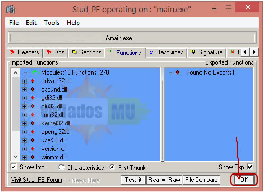263x192 pixels.
Task: Select the advapi32.dll module name
Action: 57,81
